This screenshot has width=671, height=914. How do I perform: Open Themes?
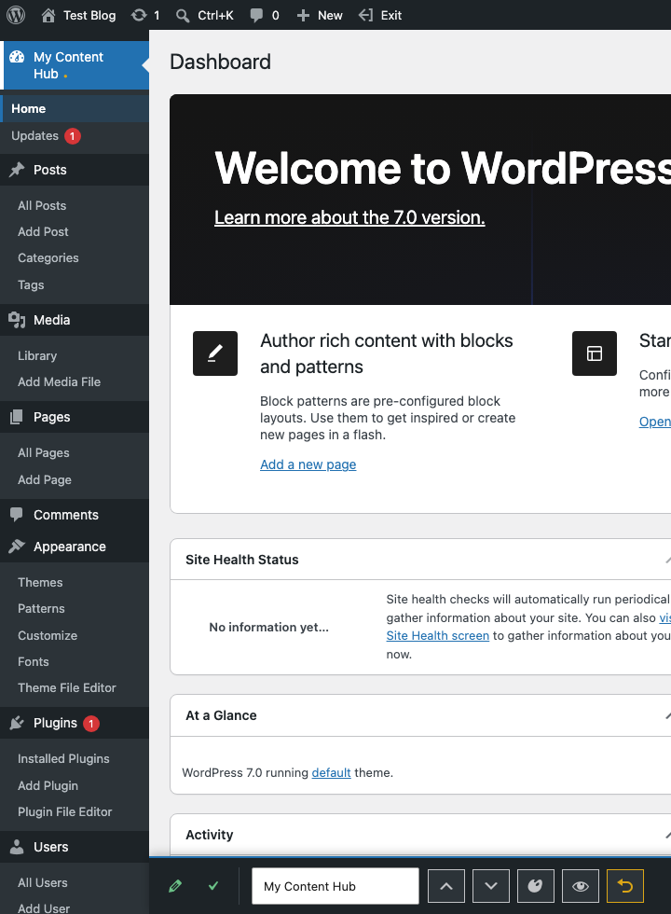(x=40, y=582)
